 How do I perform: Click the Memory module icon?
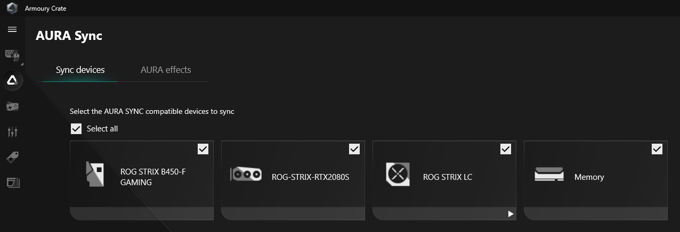pyautogui.click(x=549, y=174)
